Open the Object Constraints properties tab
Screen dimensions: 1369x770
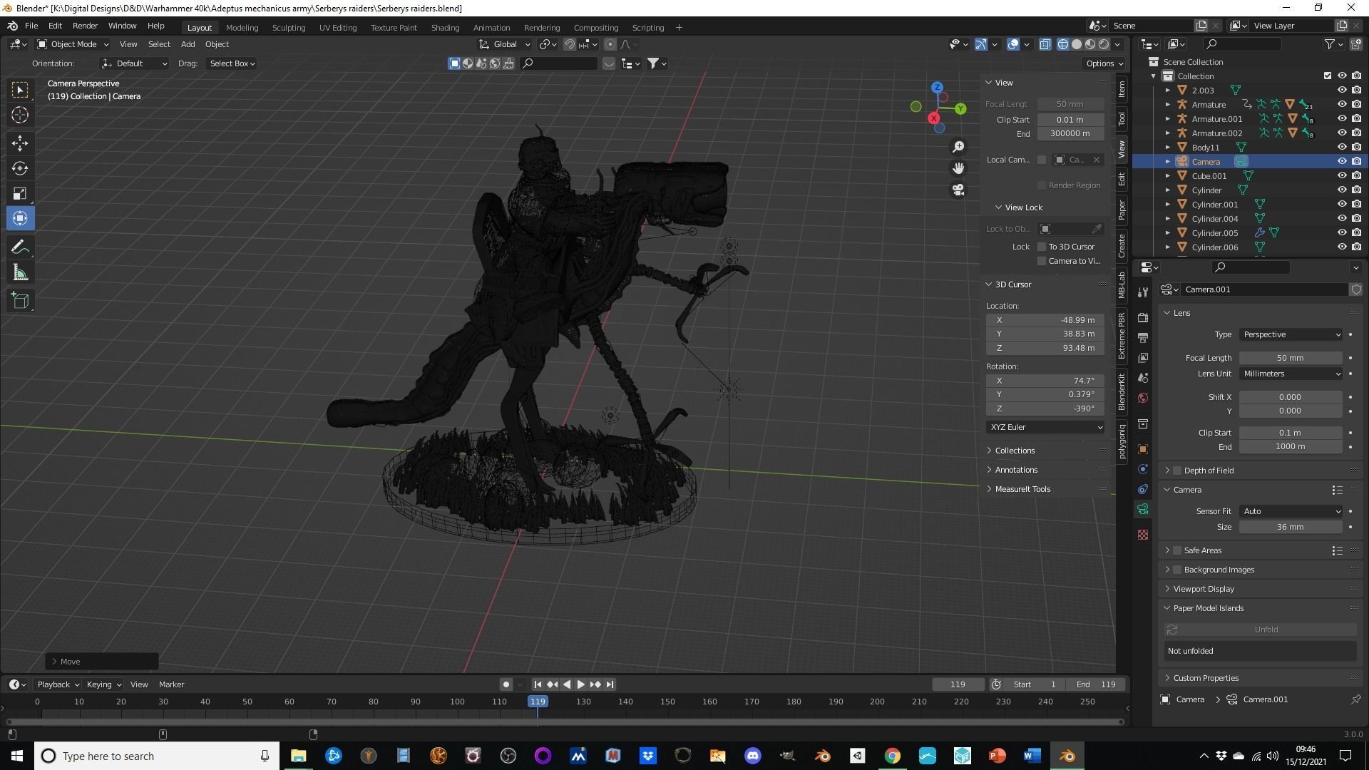(1143, 489)
